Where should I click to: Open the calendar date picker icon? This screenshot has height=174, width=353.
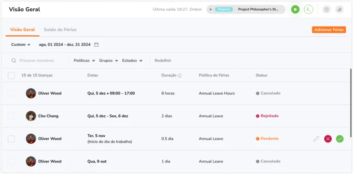(x=97, y=44)
